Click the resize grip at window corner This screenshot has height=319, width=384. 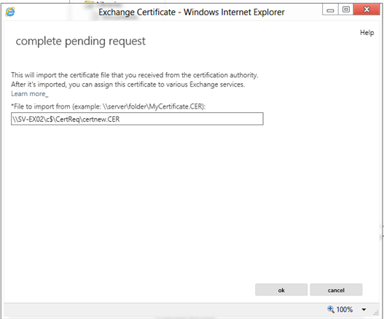pos(376,313)
